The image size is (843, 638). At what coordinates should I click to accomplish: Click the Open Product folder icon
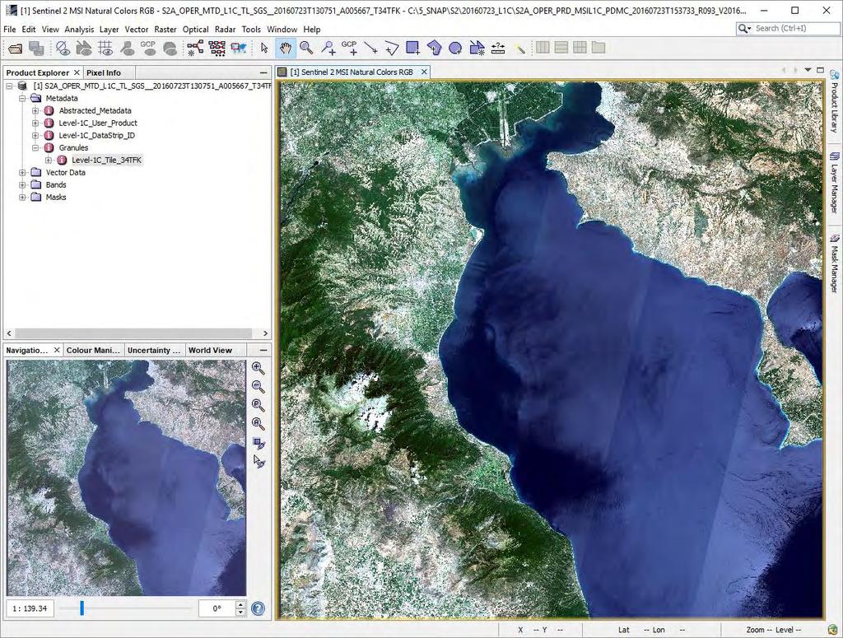[15, 49]
